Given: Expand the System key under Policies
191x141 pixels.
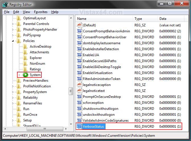Looking at the screenshot, I should coord(19,75).
